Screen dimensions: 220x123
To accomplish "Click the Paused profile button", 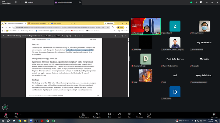I will tap(121, 27).
